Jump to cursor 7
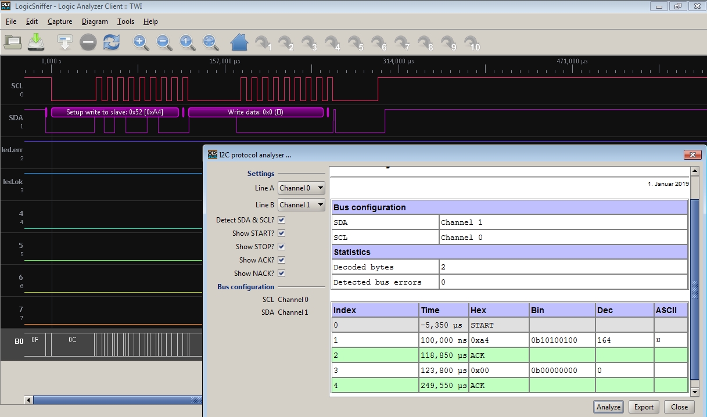The image size is (707, 417). click(x=402, y=43)
